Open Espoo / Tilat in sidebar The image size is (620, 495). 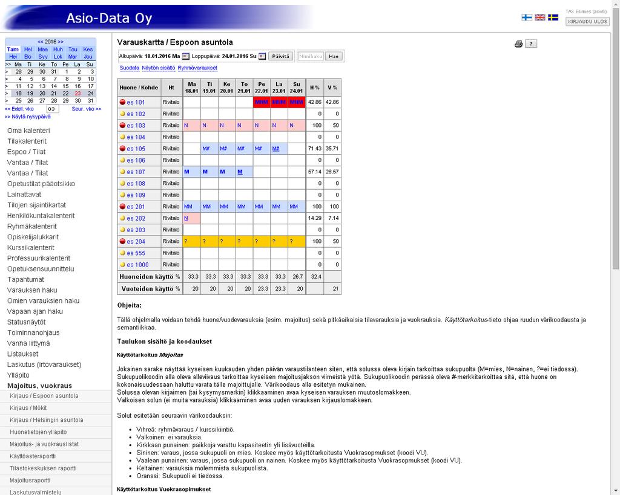(26, 152)
